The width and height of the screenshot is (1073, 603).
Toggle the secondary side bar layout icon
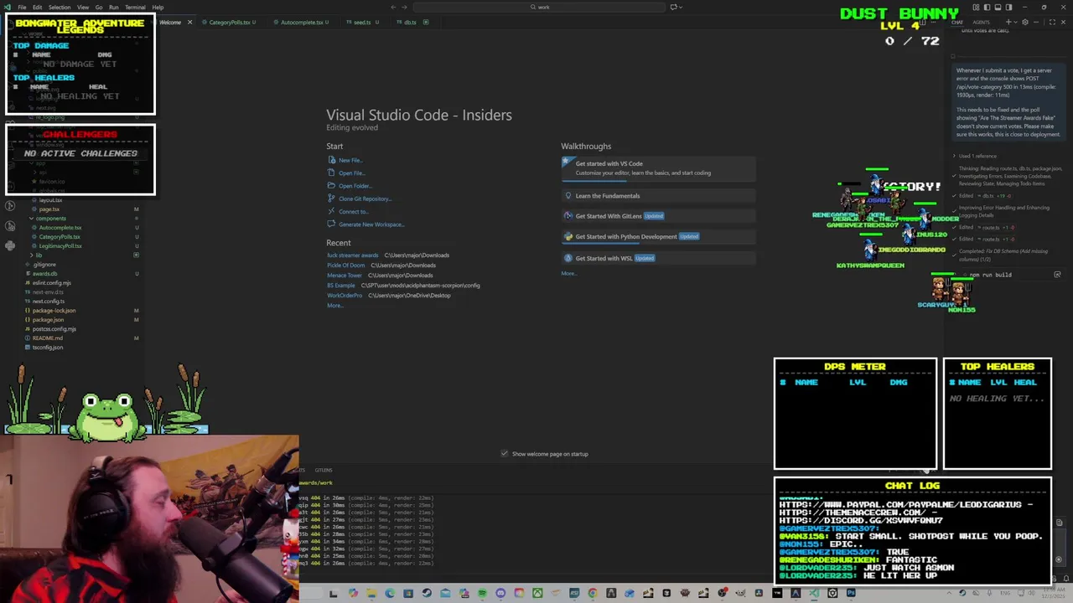click(x=1007, y=8)
